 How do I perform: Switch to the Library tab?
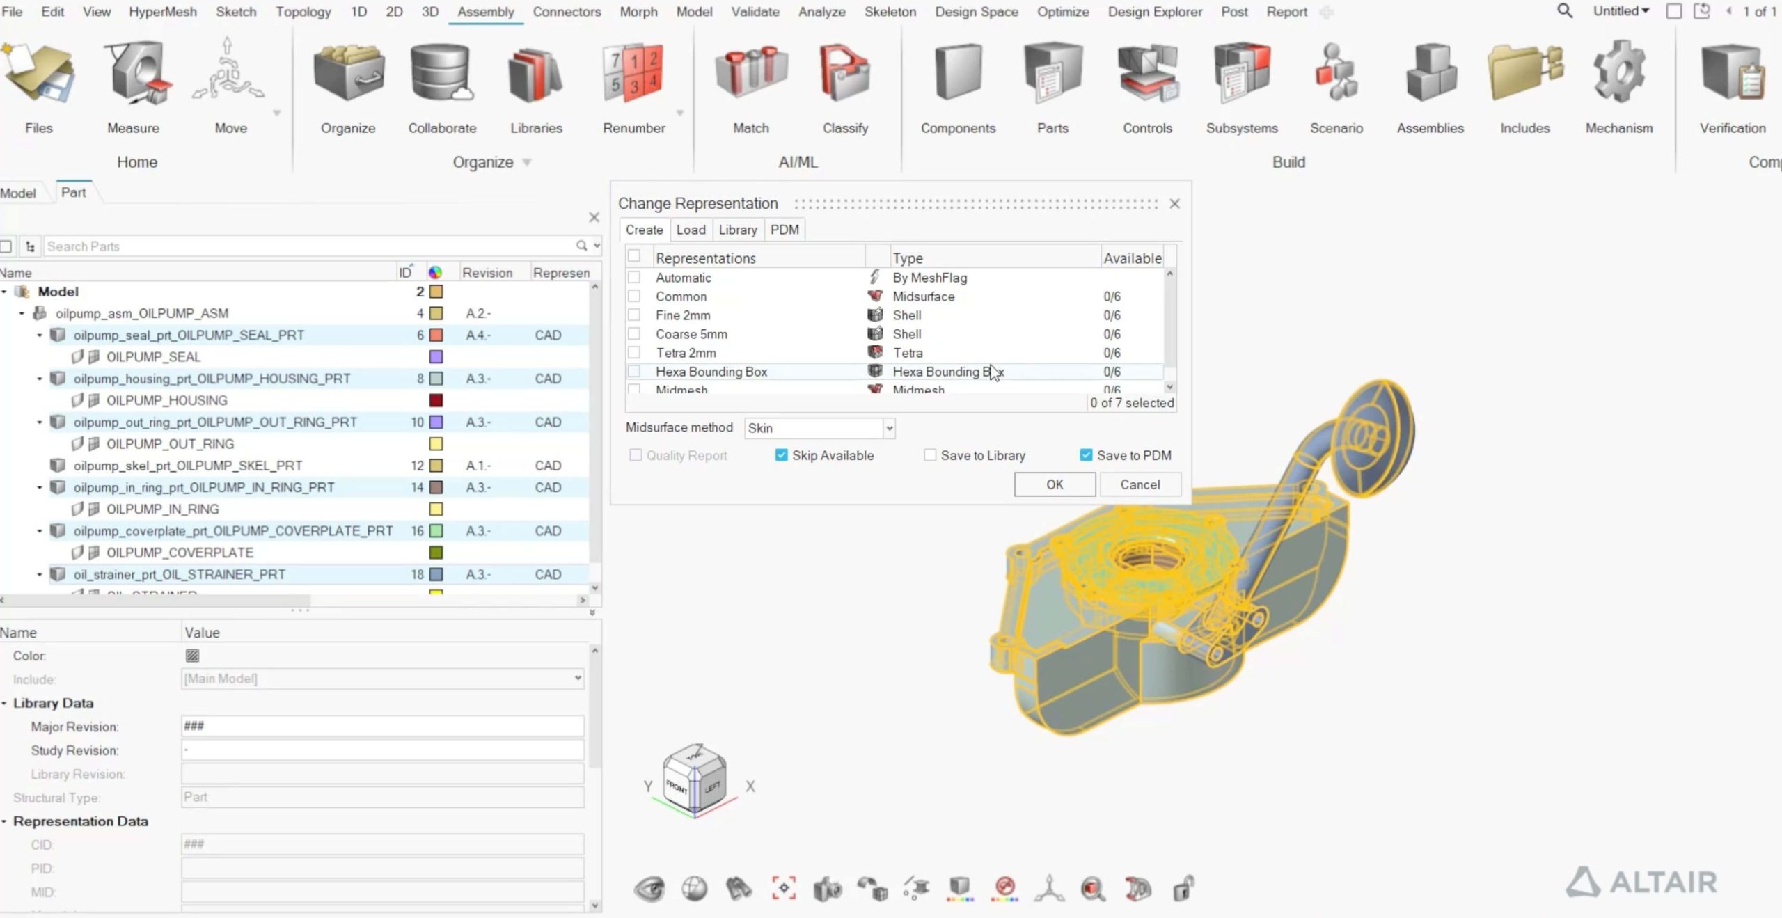click(737, 230)
